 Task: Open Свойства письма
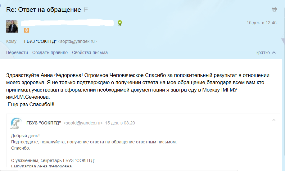(90, 52)
